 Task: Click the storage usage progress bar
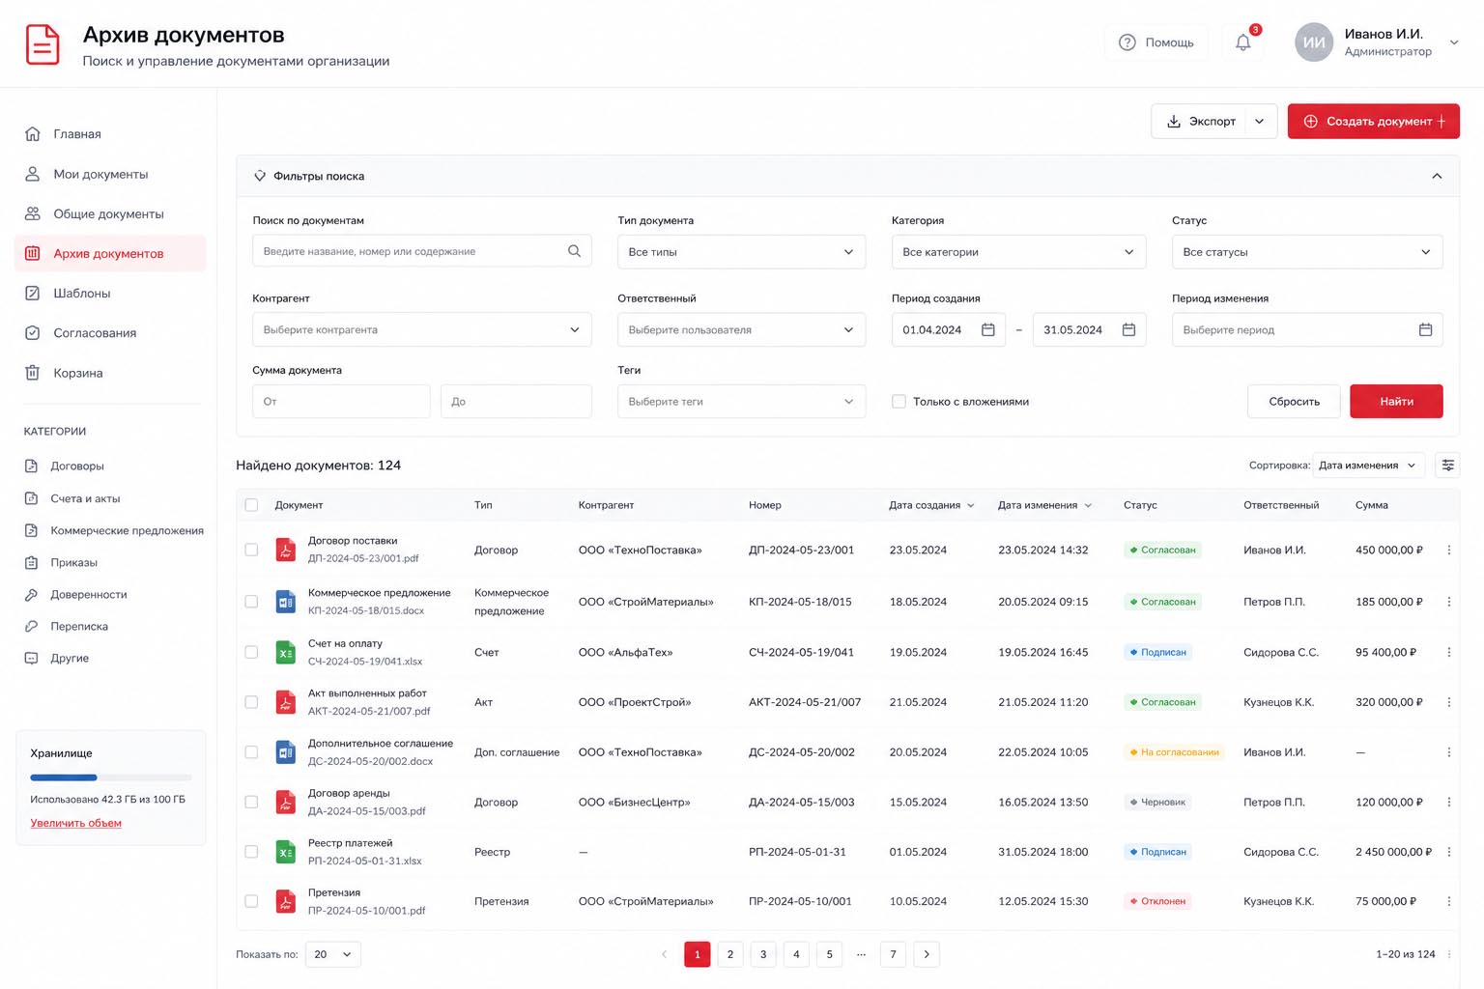pos(111,777)
